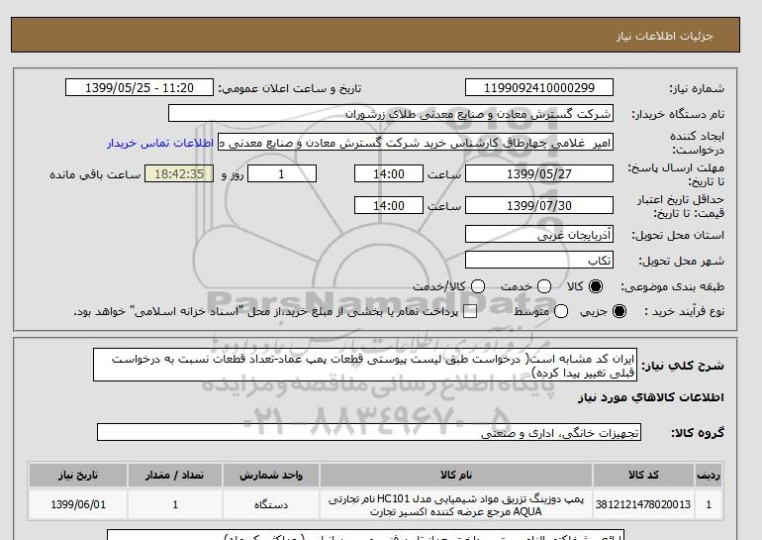Click the product name cell پمپ دوزینگ HC101

coord(456,505)
